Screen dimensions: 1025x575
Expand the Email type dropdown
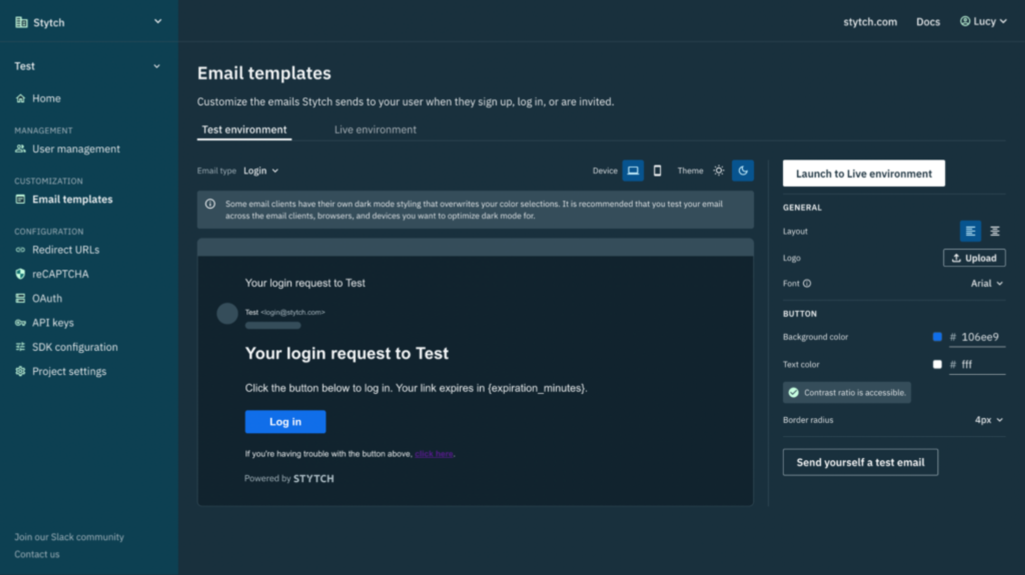tap(260, 170)
